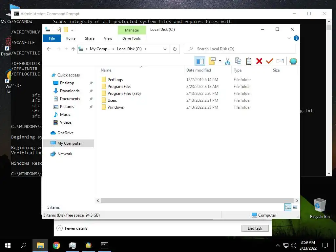
Task: Collapse Task Manager with Fewer details
Action: click(72, 228)
